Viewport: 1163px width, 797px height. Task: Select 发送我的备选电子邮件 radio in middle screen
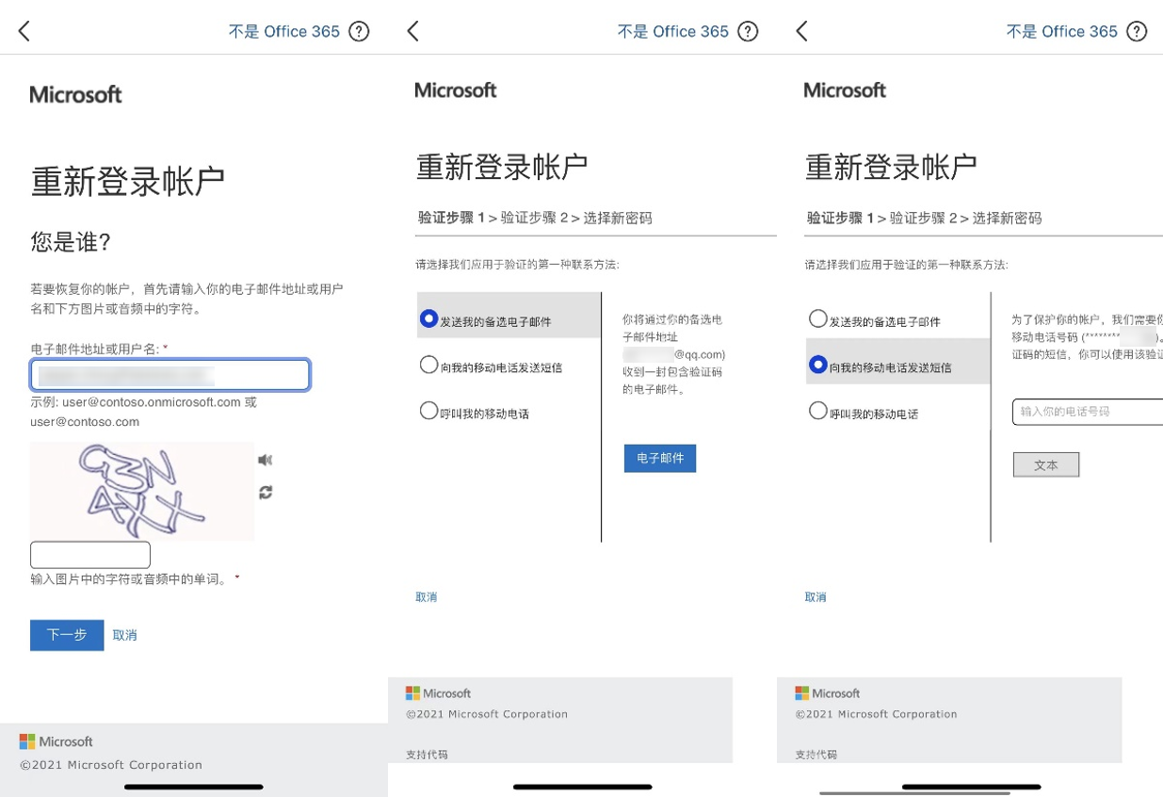[x=429, y=319]
